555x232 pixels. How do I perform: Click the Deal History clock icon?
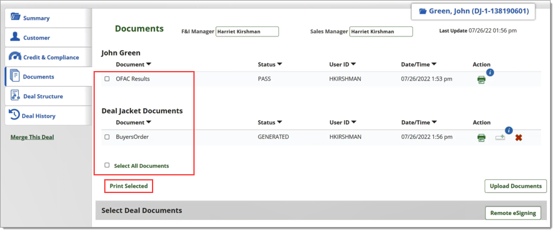[x=14, y=115]
